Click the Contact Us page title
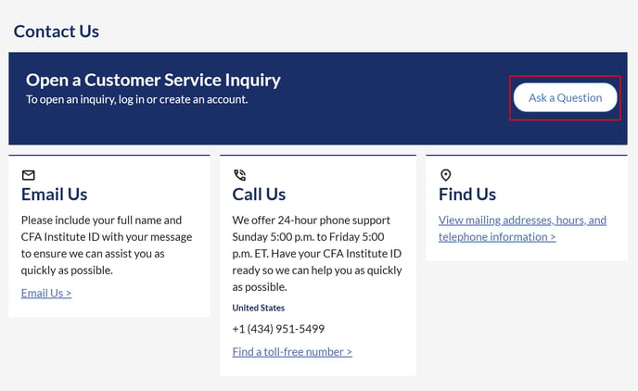 point(57,32)
